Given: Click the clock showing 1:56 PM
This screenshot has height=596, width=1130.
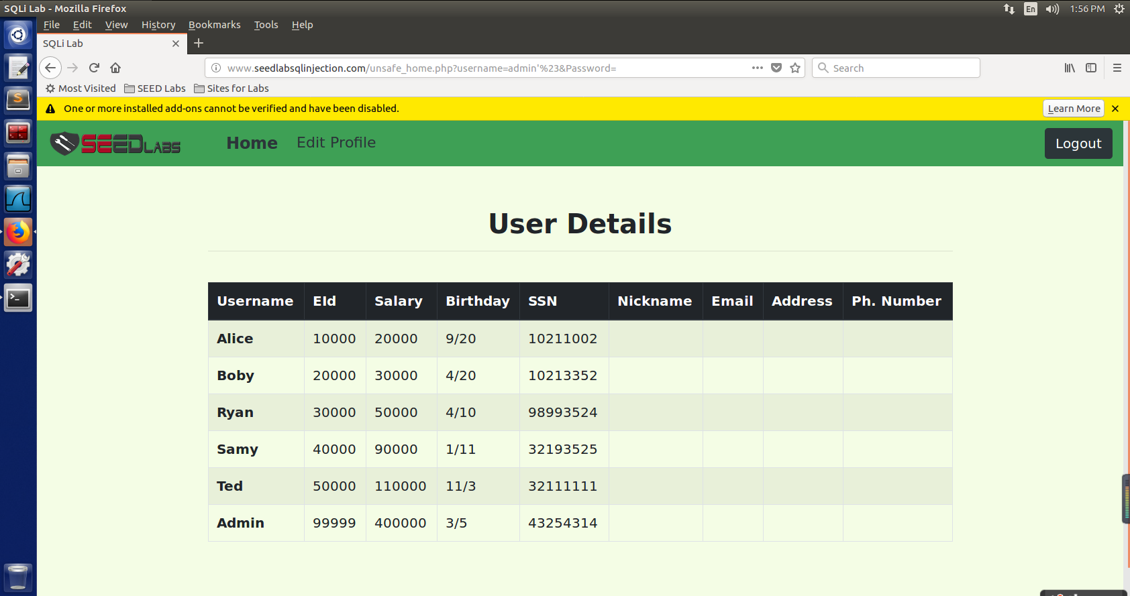Looking at the screenshot, I should 1087,9.
